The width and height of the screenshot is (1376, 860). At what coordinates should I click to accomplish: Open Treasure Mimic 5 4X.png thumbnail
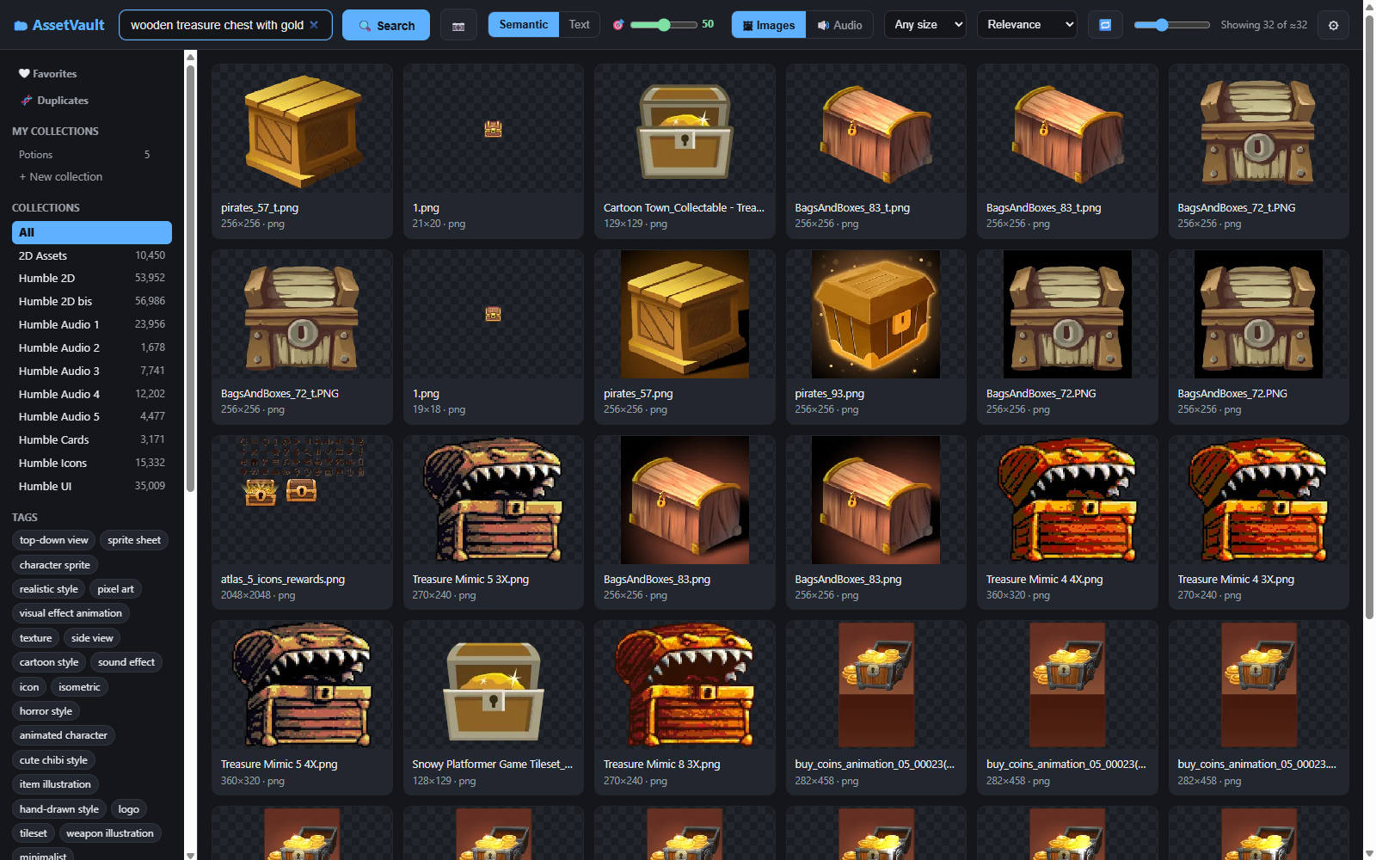click(302, 685)
